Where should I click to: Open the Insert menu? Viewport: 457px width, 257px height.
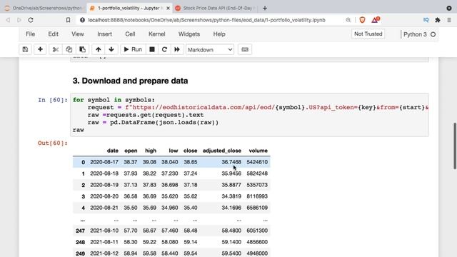[105, 34]
